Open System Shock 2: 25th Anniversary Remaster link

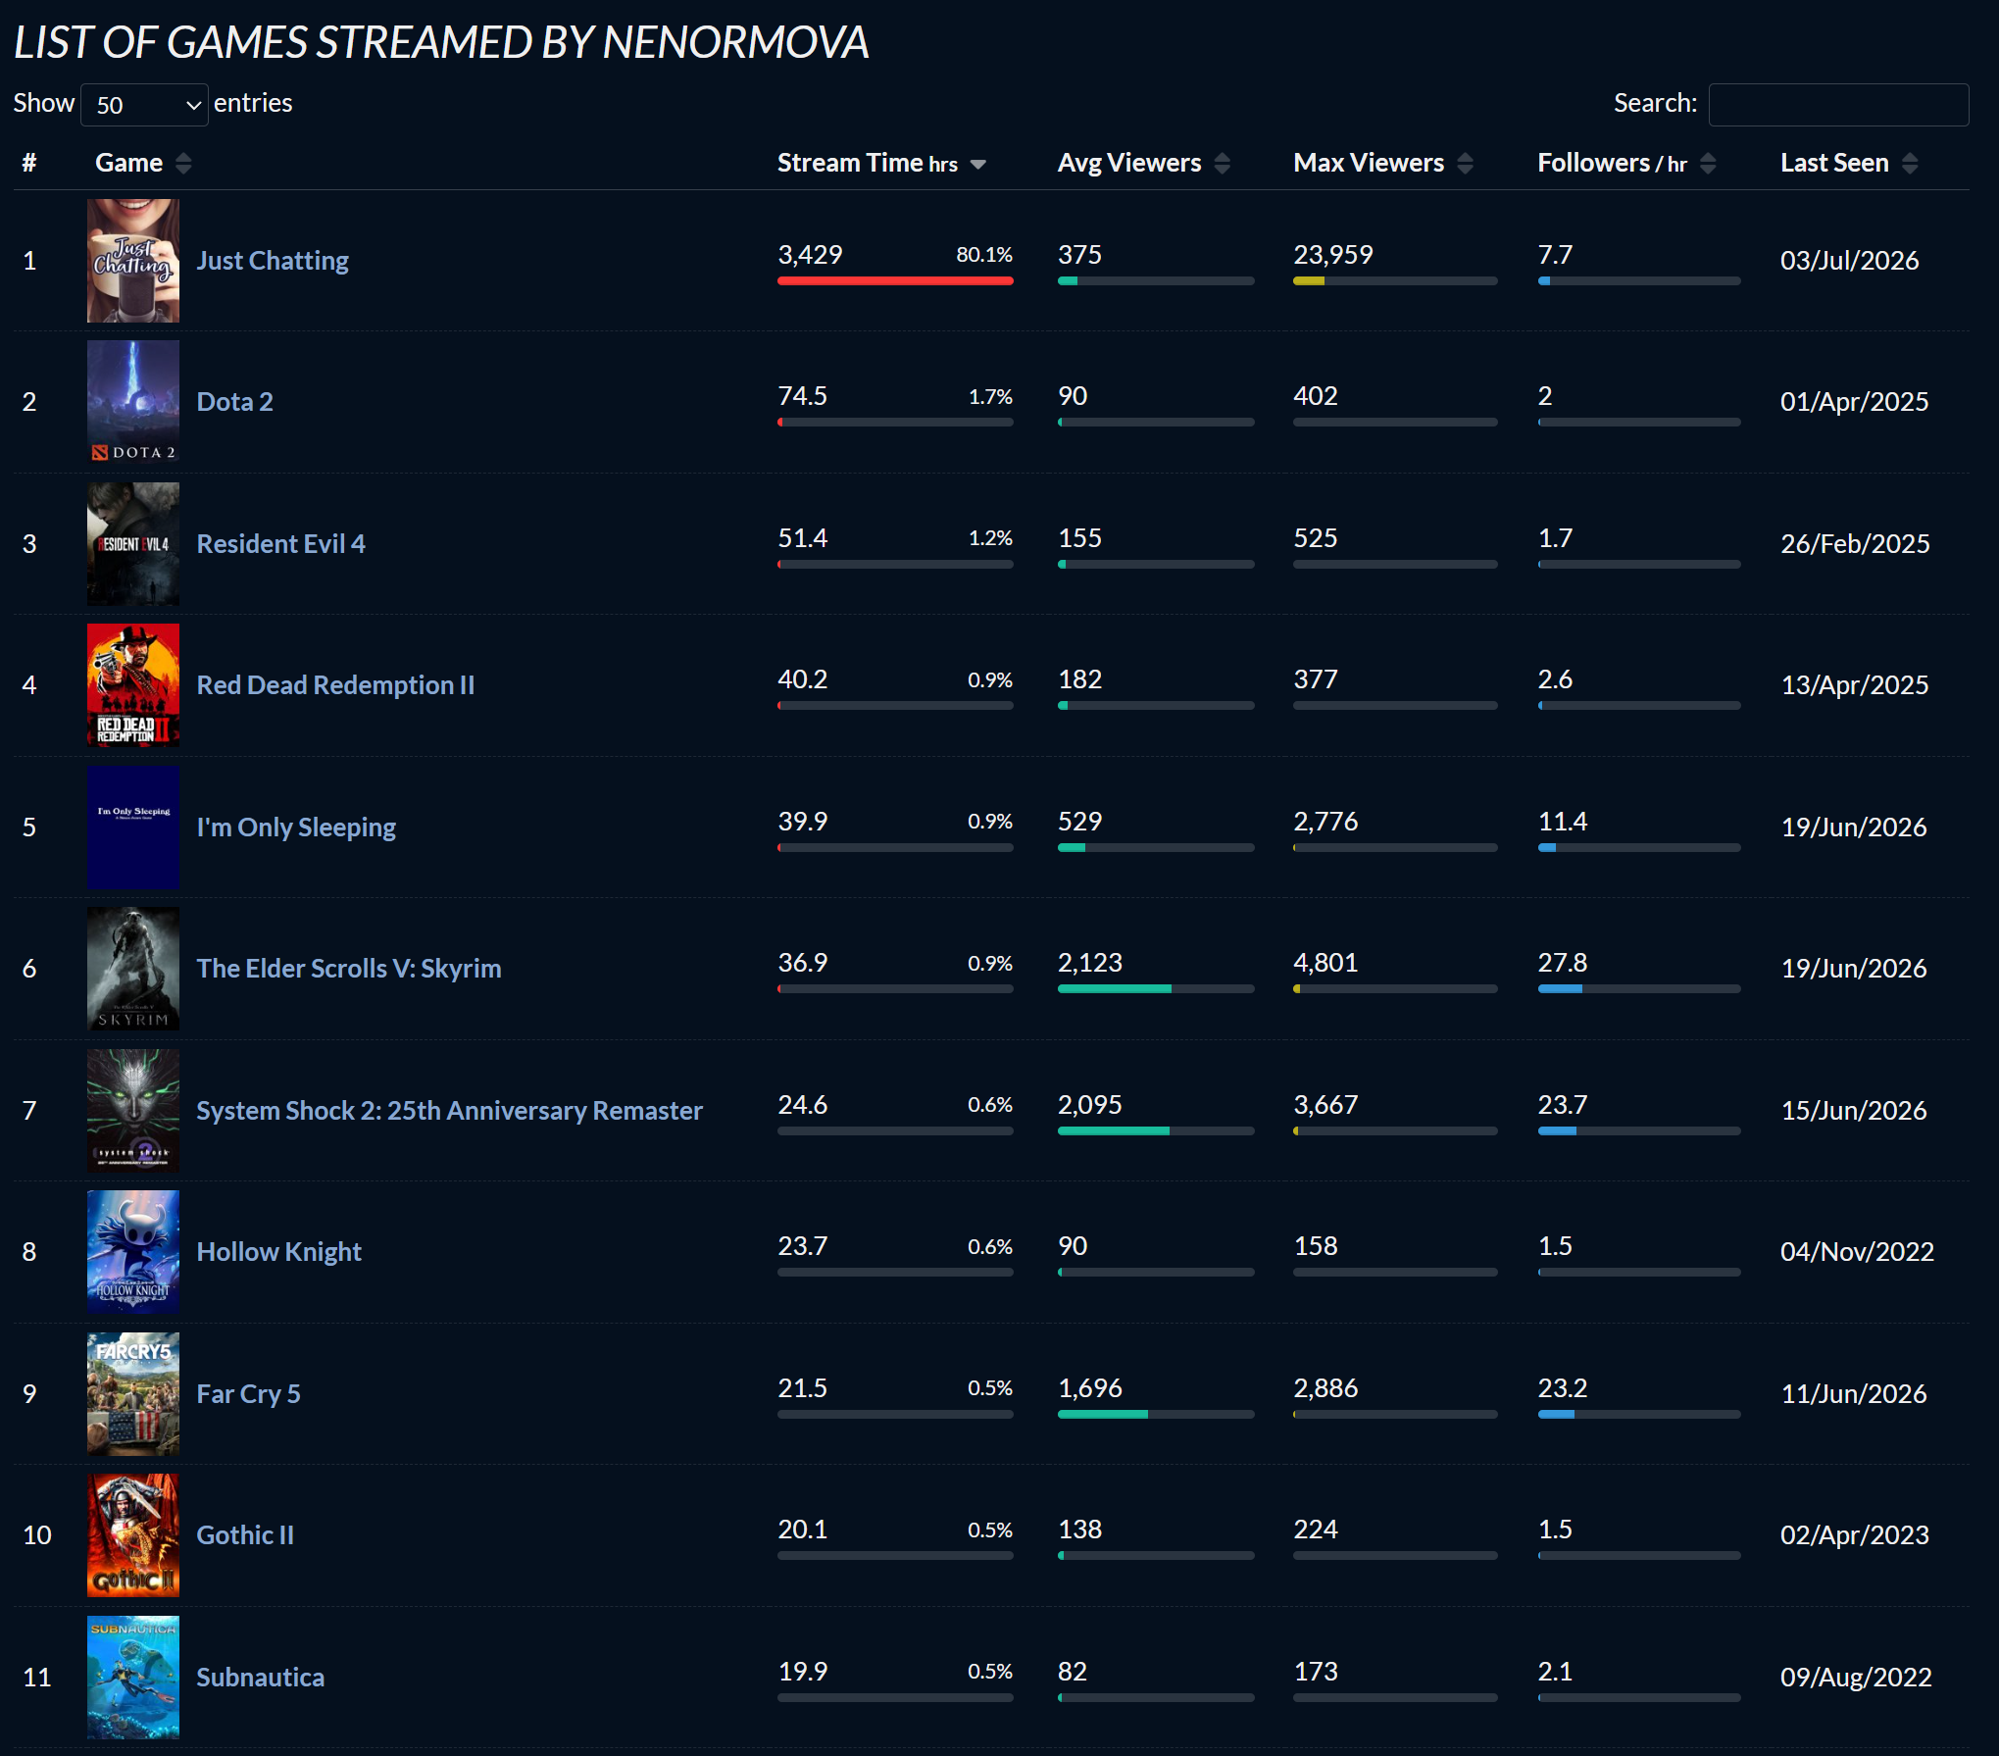[x=450, y=1111]
